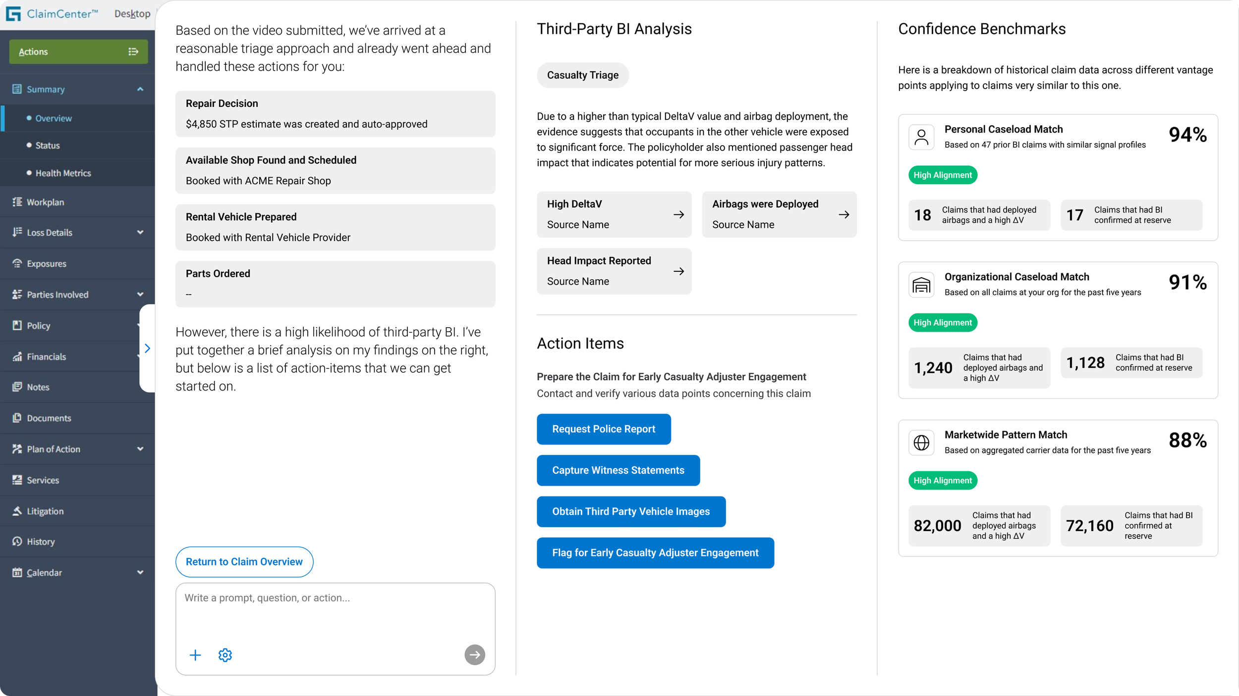
Task: Click the Request Police Report button
Action: click(604, 429)
